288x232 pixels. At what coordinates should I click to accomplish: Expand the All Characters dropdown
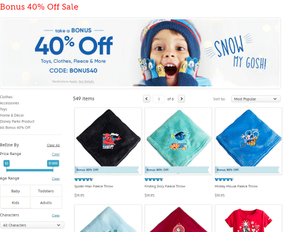pos(32,225)
